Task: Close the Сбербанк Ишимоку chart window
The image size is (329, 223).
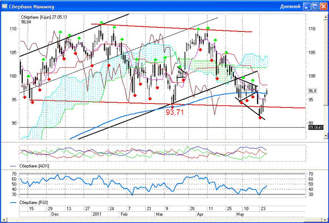Action: pyautogui.click(x=323, y=7)
